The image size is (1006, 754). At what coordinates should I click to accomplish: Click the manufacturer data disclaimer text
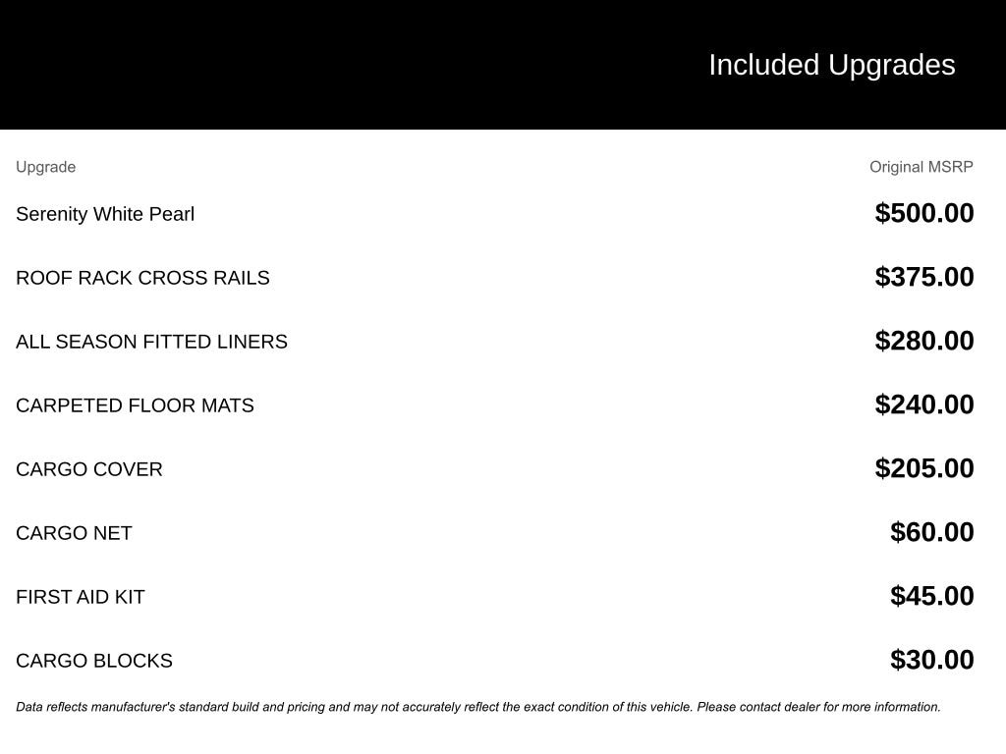[477, 707]
